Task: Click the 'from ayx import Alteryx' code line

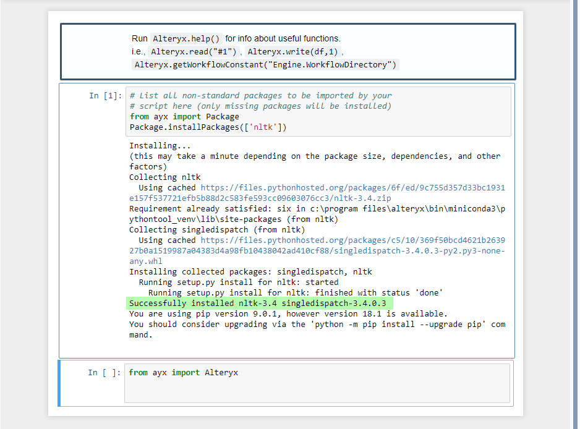Action: 184,372
